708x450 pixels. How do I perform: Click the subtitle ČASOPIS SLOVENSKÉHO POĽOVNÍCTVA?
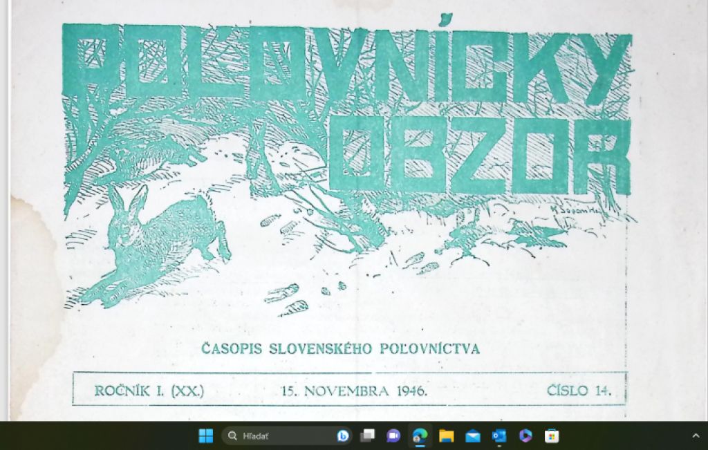point(340,348)
